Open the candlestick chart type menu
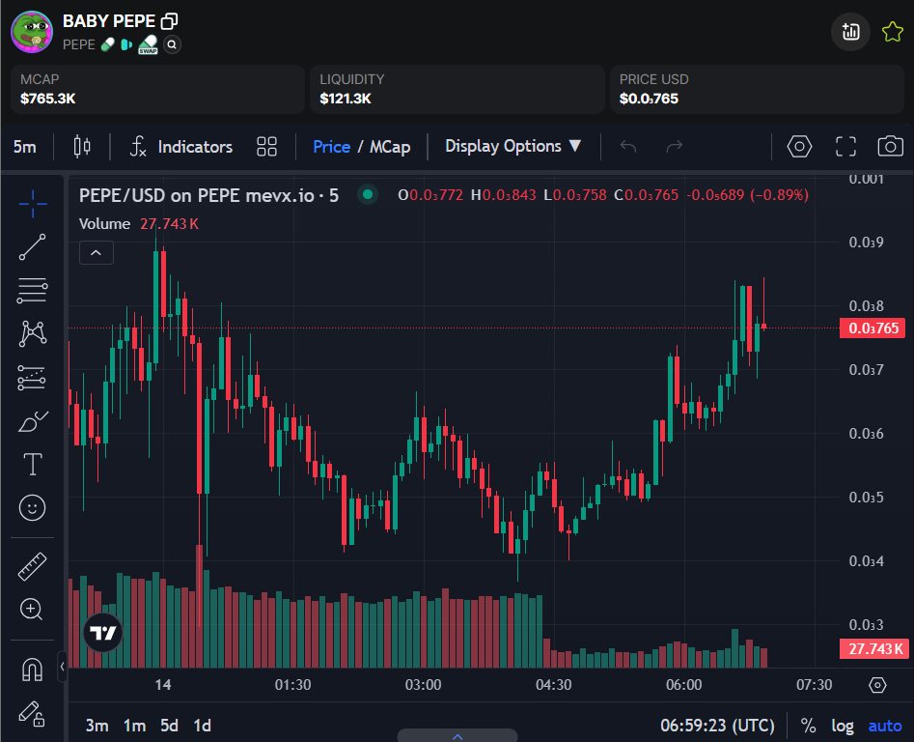Image resolution: width=914 pixels, height=742 pixels. point(82,146)
